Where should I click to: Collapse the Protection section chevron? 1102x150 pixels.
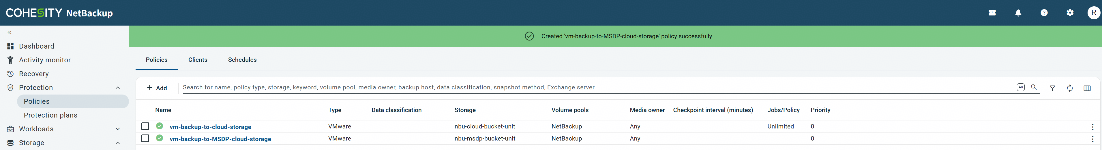[118, 88]
